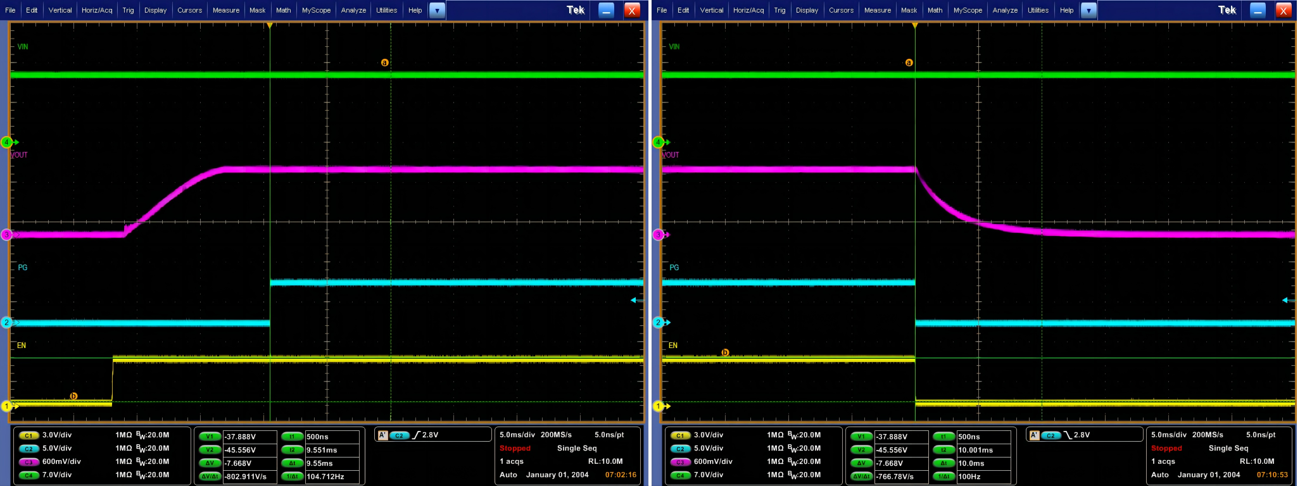Click the VOUT waveform label in left scope
The width and height of the screenshot is (1300, 486).
(x=19, y=155)
